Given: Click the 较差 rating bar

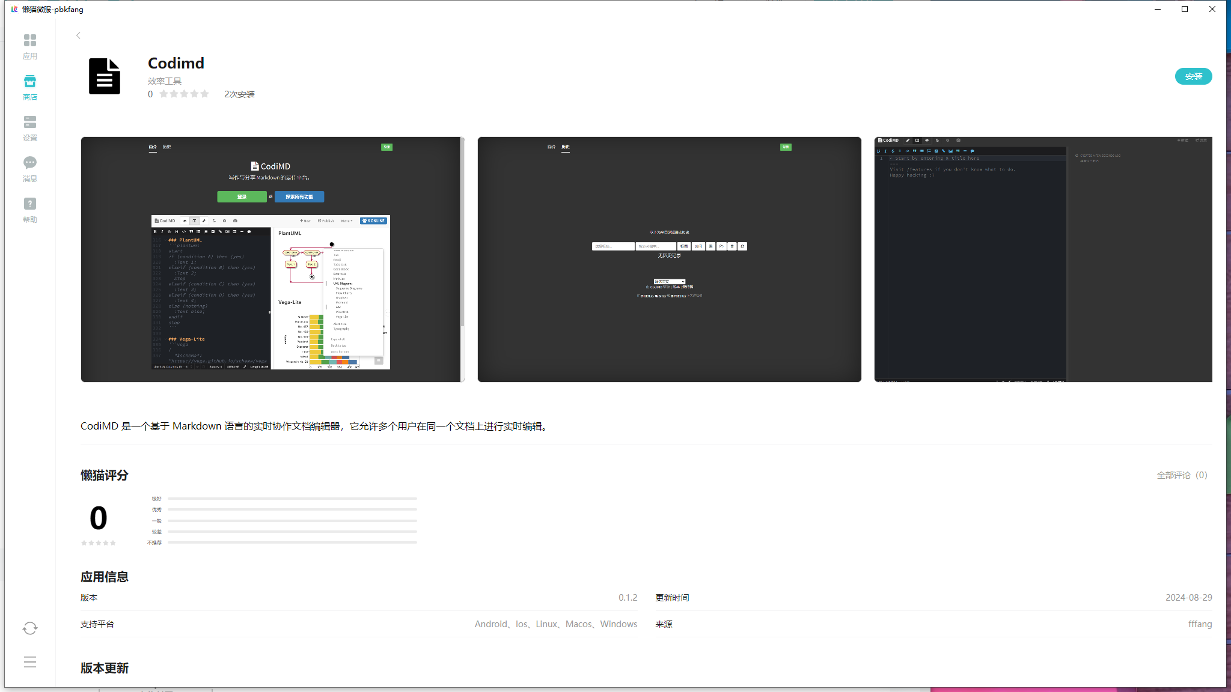Looking at the screenshot, I should pos(292,532).
